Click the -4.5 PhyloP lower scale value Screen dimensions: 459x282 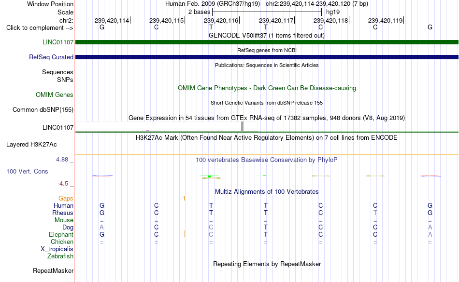coord(63,184)
